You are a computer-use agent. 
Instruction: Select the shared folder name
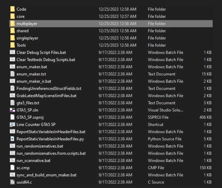click(22, 31)
